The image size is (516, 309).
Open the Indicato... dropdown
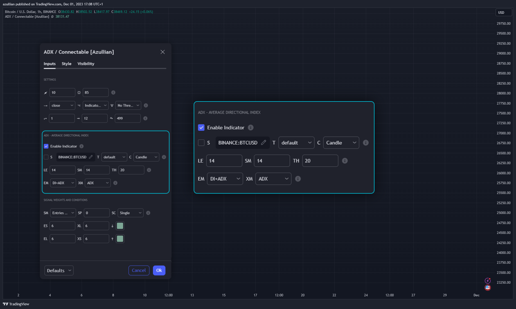pos(95,105)
